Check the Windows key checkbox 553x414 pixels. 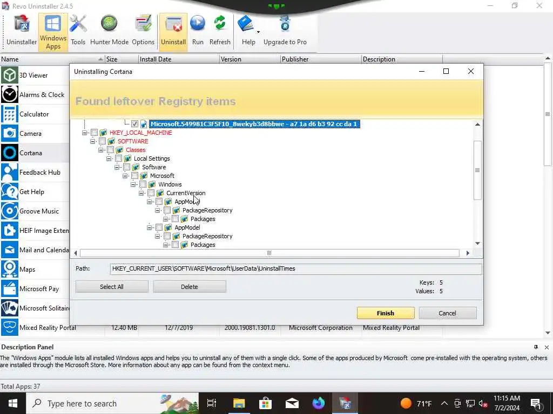pyautogui.click(x=143, y=184)
